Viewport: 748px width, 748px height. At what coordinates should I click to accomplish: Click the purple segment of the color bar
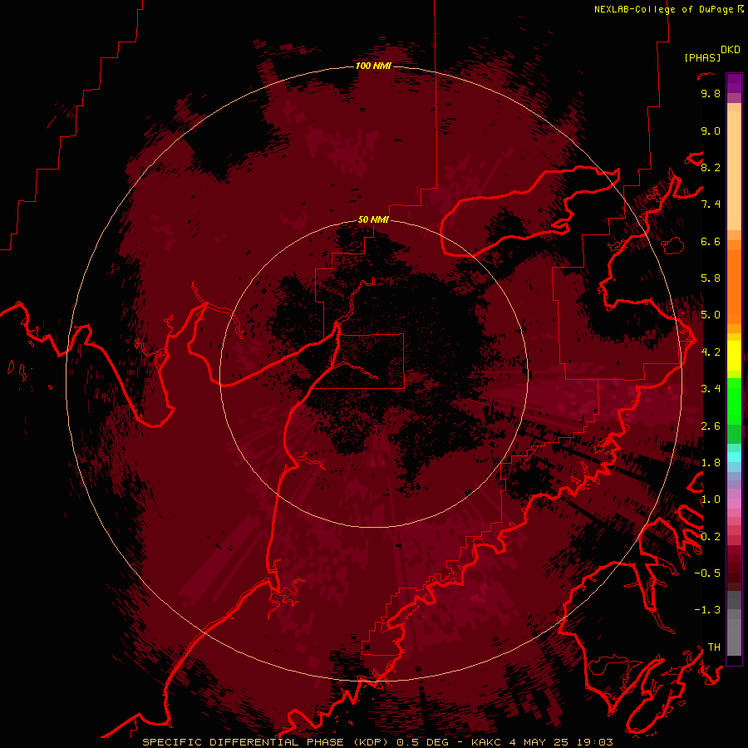734,83
